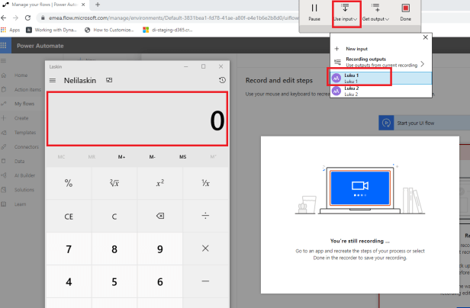Open a new browser tab
This screenshot has width=470, height=308.
click(x=98, y=5)
